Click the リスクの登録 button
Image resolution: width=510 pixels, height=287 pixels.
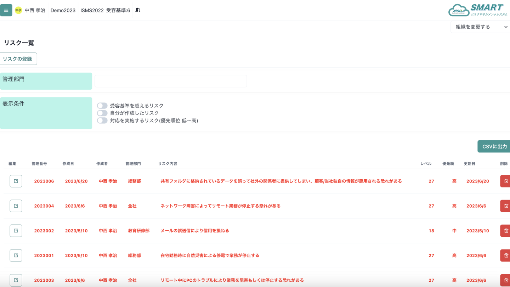pos(18,59)
